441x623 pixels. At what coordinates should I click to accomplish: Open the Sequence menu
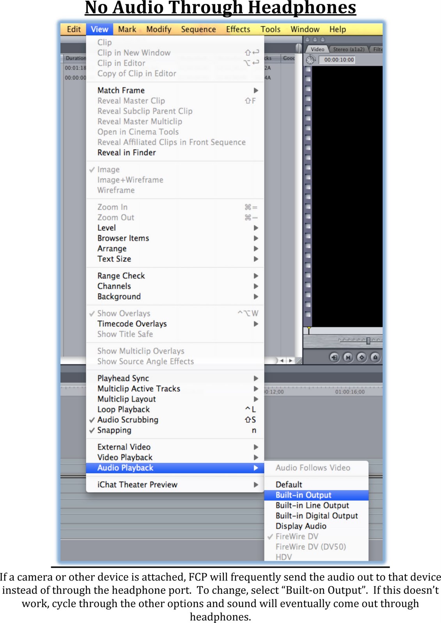tap(198, 29)
